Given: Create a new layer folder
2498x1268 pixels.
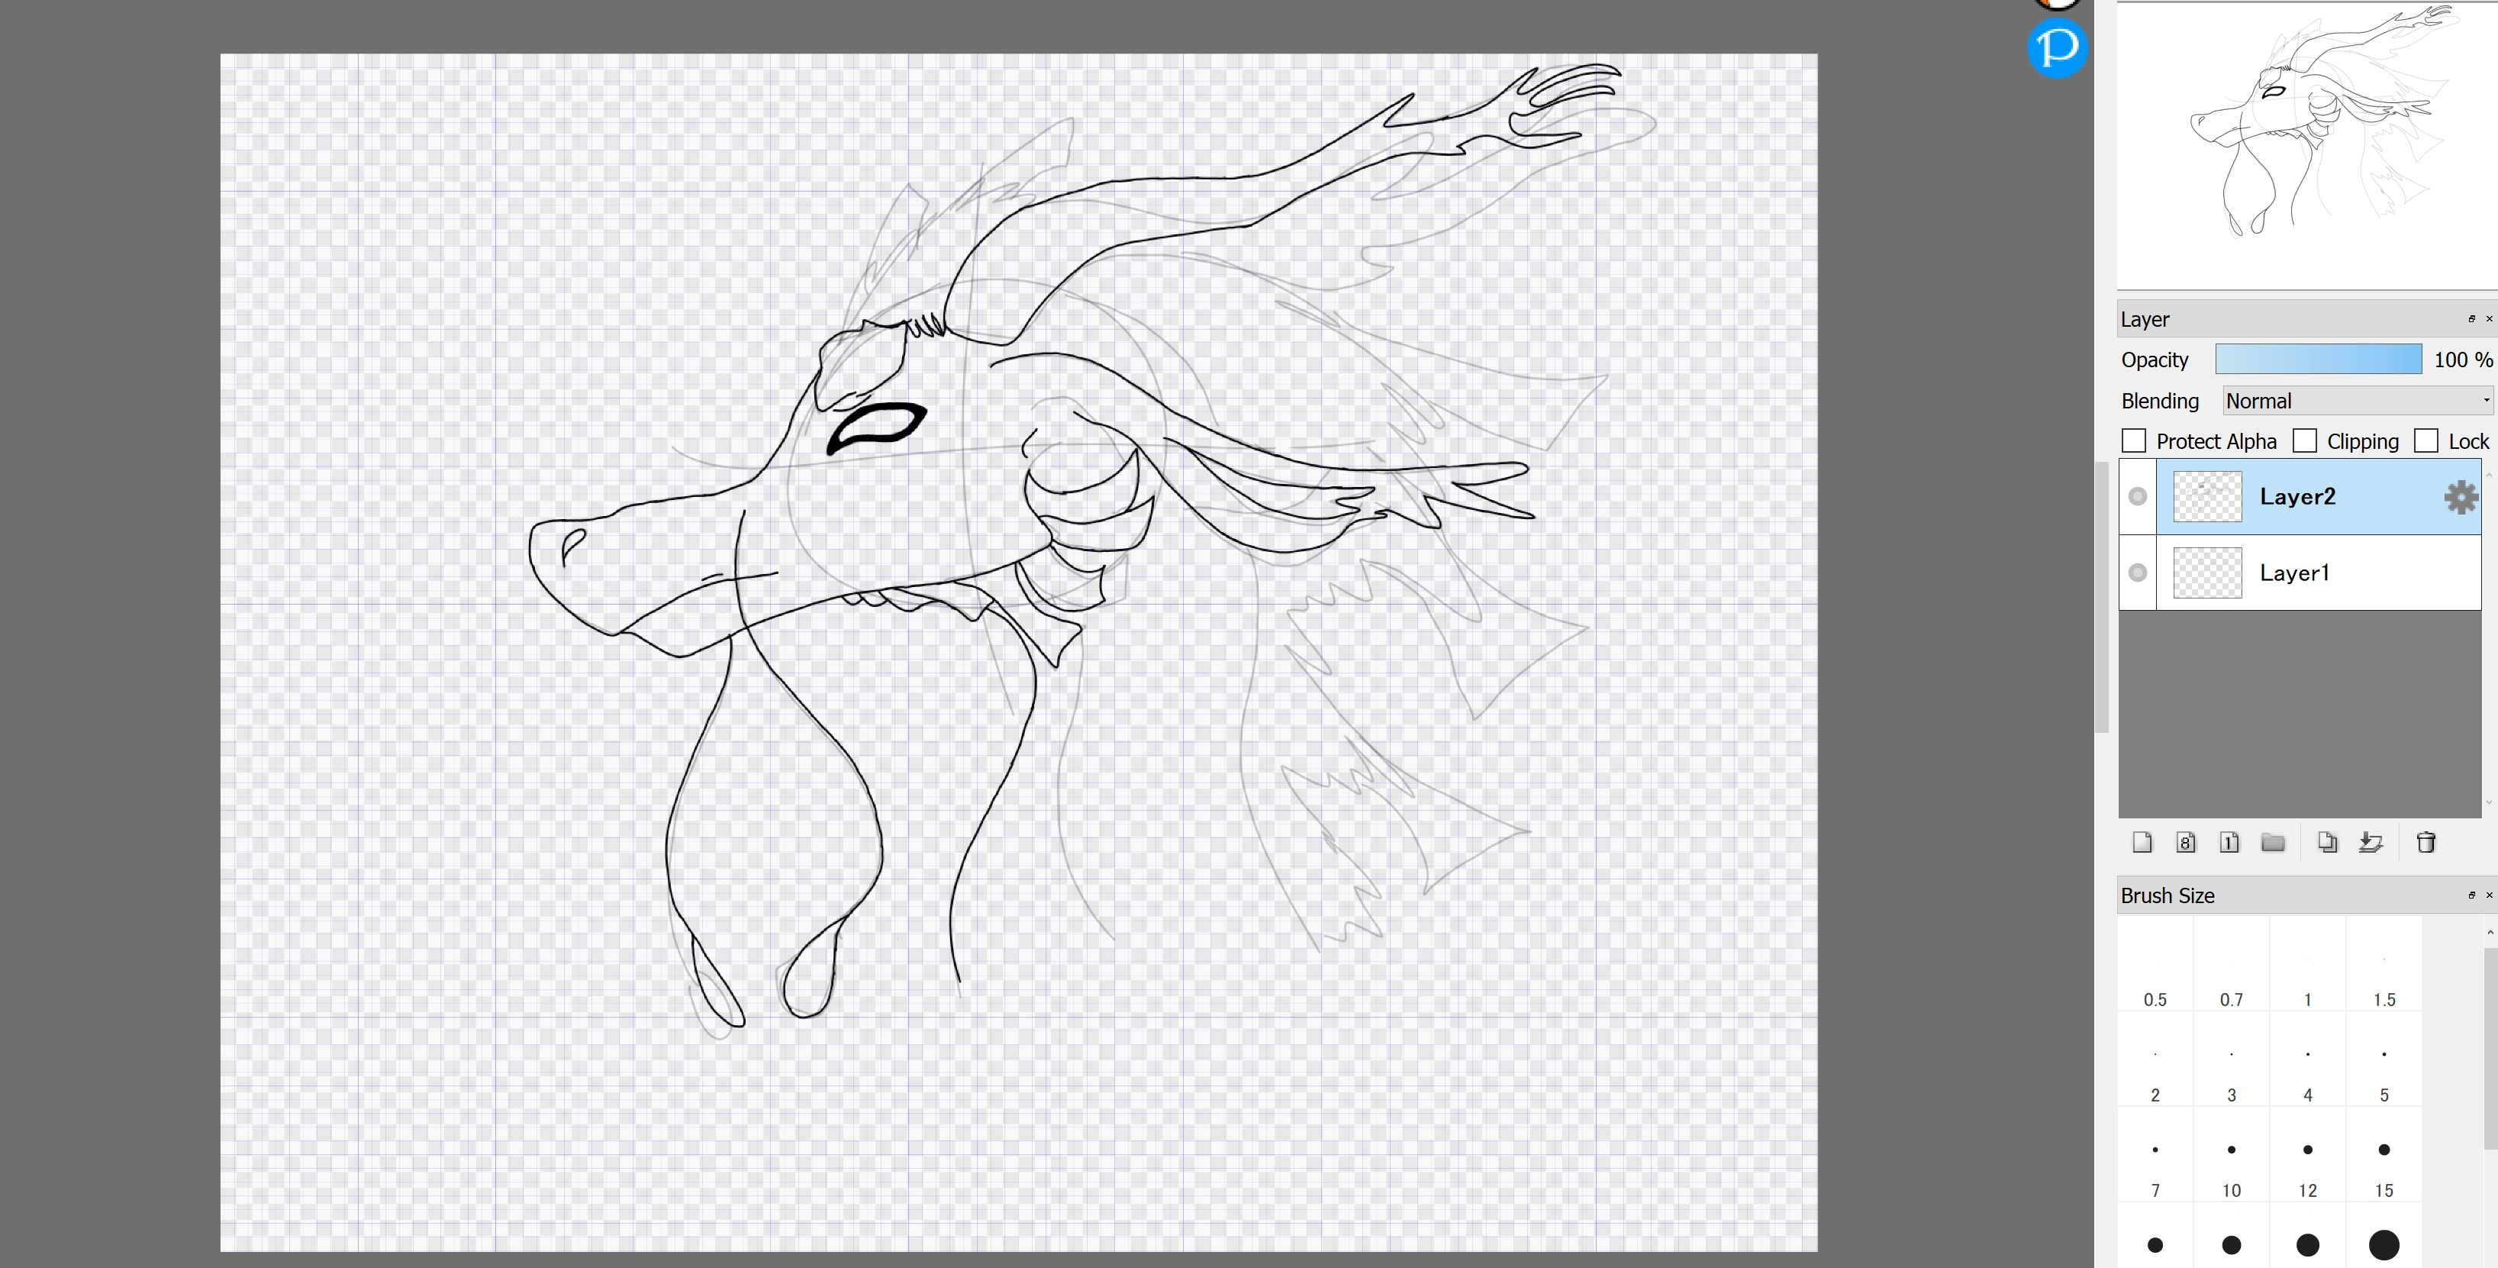Looking at the screenshot, I should [x=2273, y=842].
